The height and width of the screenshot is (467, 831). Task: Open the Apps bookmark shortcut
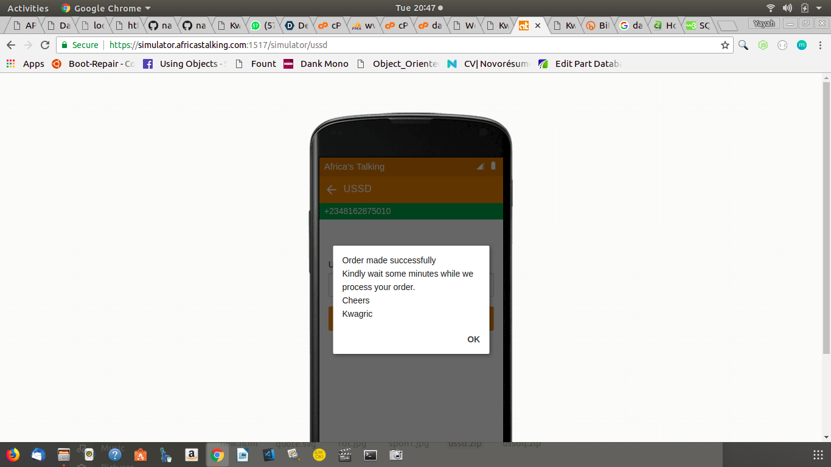click(x=26, y=64)
